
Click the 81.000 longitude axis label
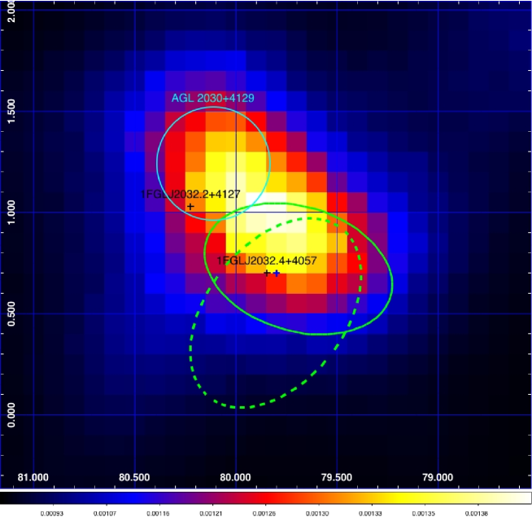(33, 477)
